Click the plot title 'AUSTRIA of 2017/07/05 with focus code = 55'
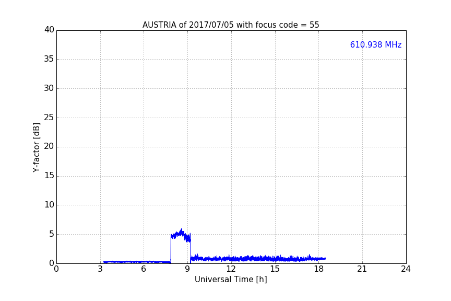The image size is (451, 301). click(231, 25)
